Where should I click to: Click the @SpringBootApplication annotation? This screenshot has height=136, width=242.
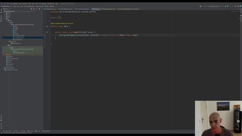62,23
